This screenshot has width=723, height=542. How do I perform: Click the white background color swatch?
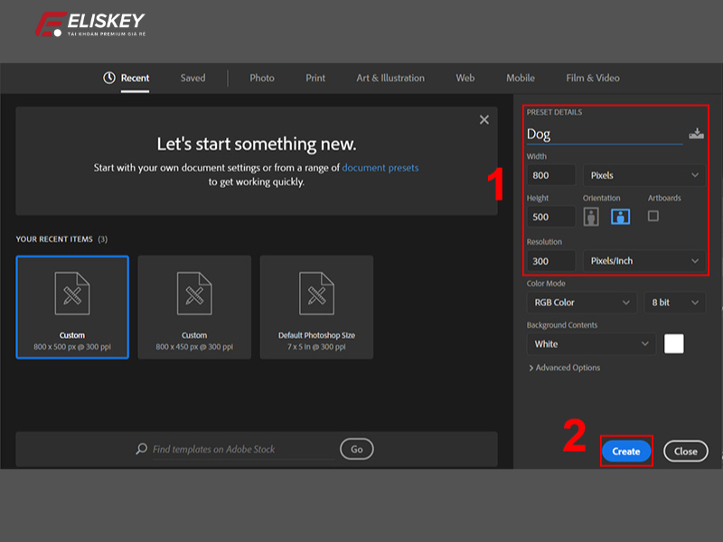pos(674,344)
